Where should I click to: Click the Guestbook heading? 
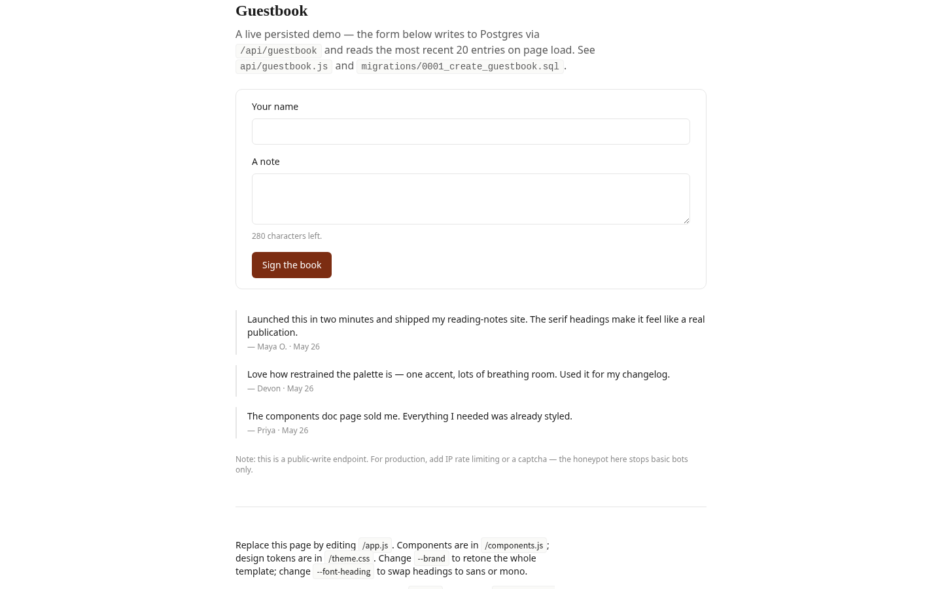point(271,10)
